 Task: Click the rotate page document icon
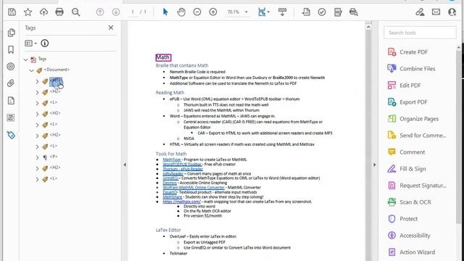tap(306, 12)
